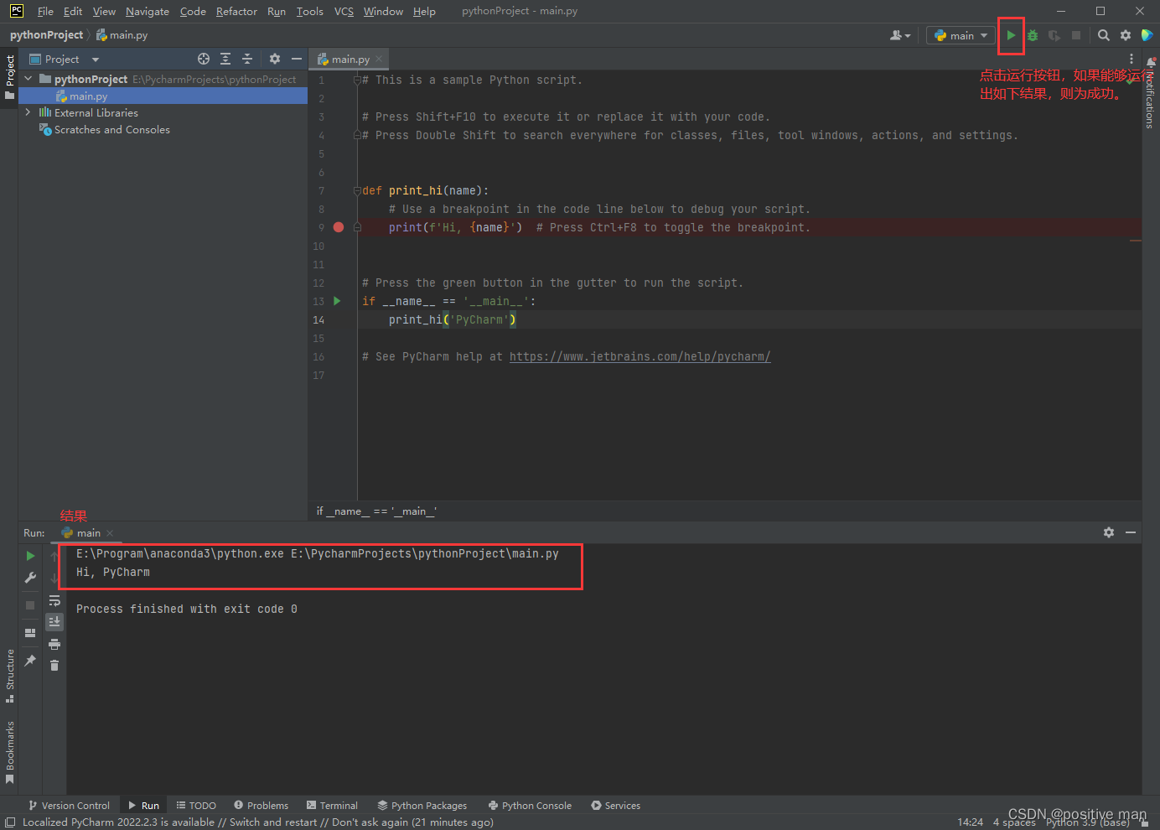Open the File menu

tap(45, 11)
